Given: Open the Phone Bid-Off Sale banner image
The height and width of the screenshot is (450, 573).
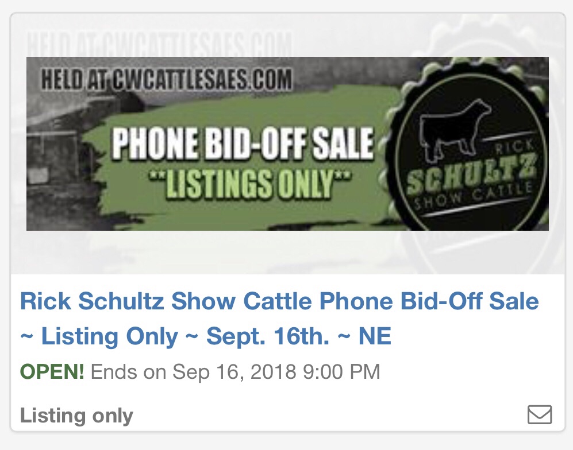Looking at the screenshot, I should click(x=287, y=144).
